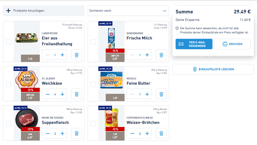
Task: Increase Weichkäse quantity with plus icon
Action: pos(62,94)
